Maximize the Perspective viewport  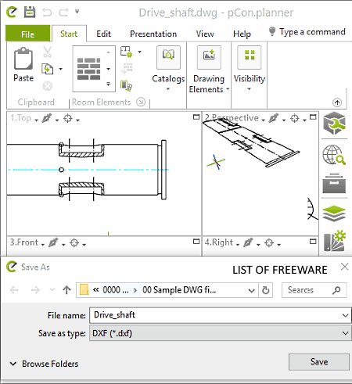click(x=313, y=117)
